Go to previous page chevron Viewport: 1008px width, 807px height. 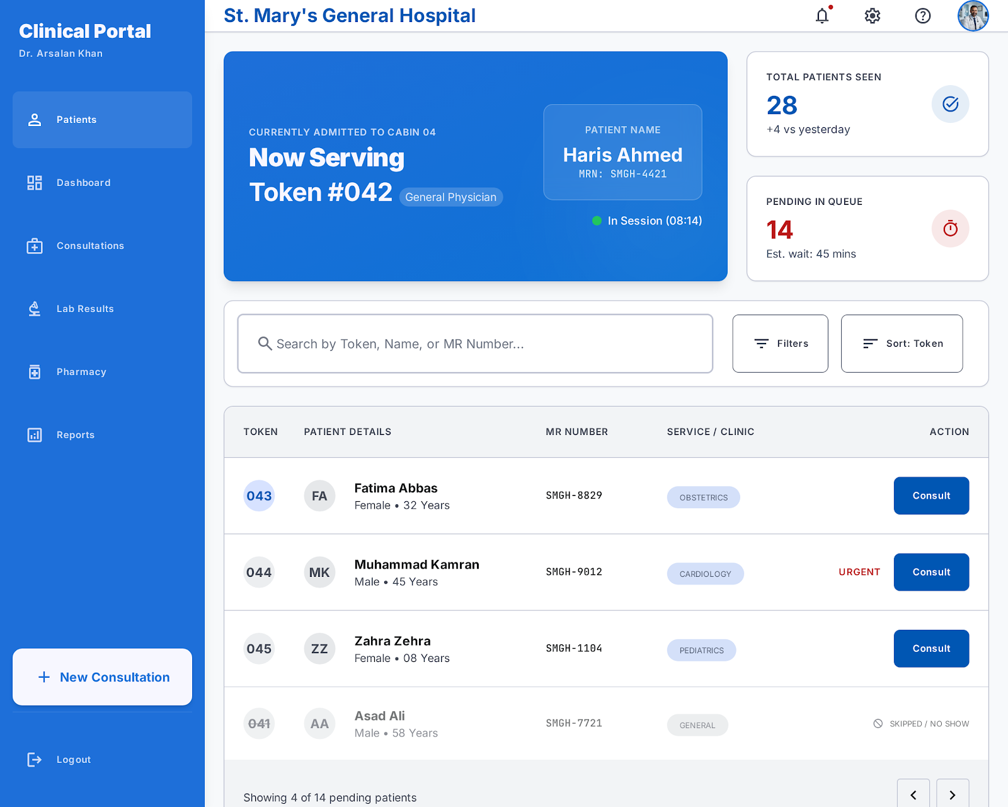point(913,795)
